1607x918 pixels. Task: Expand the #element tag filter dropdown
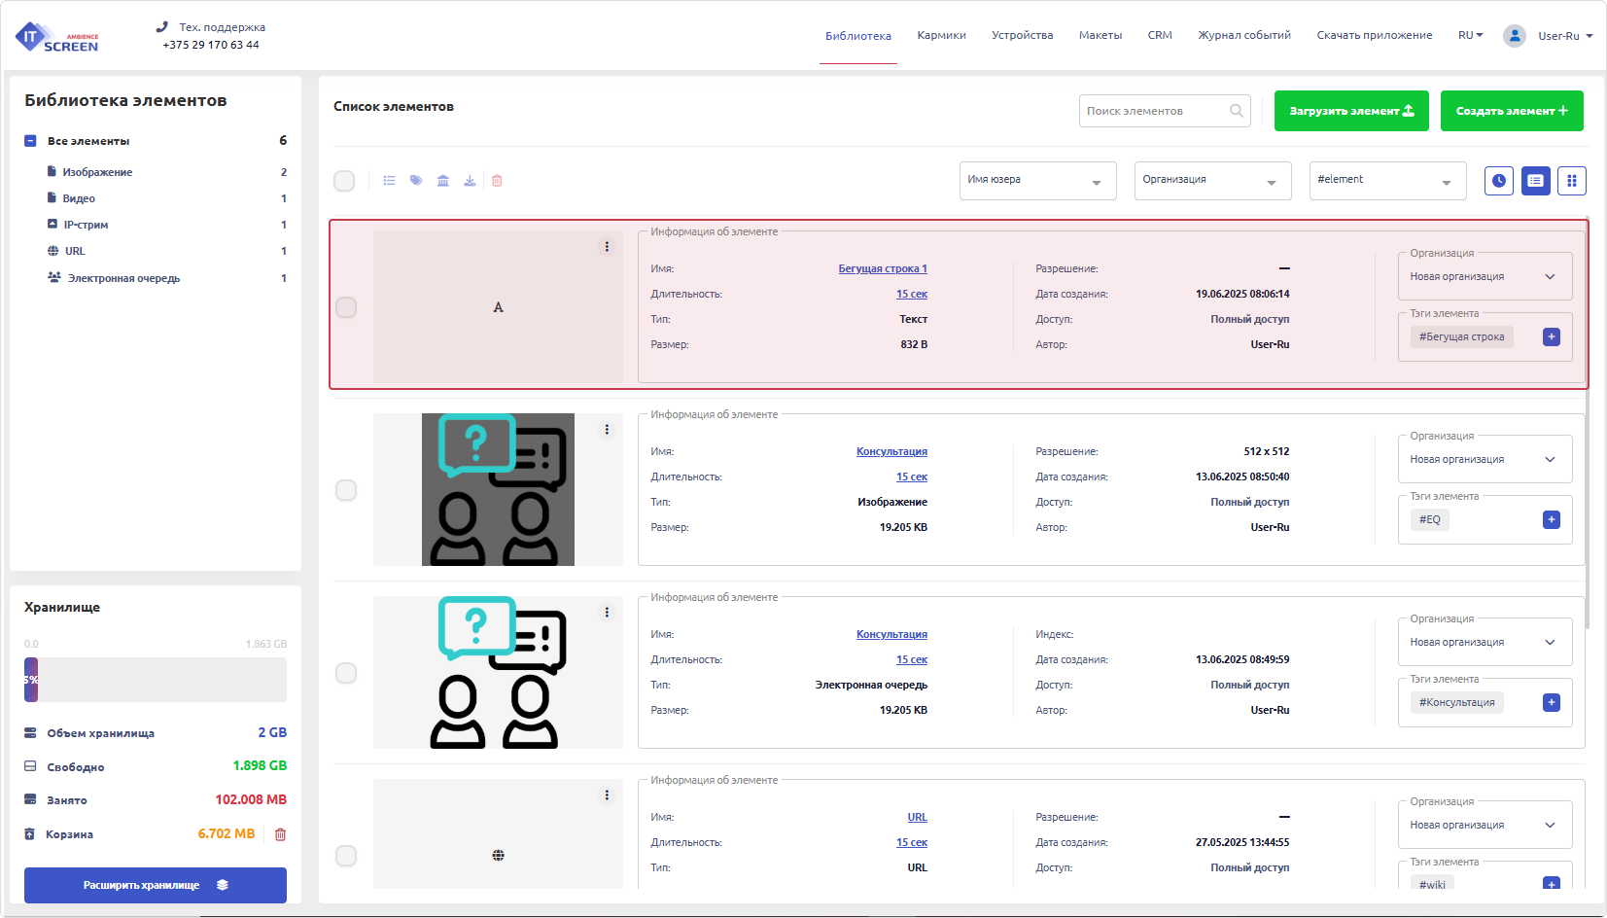pyautogui.click(x=1386, y=181)
